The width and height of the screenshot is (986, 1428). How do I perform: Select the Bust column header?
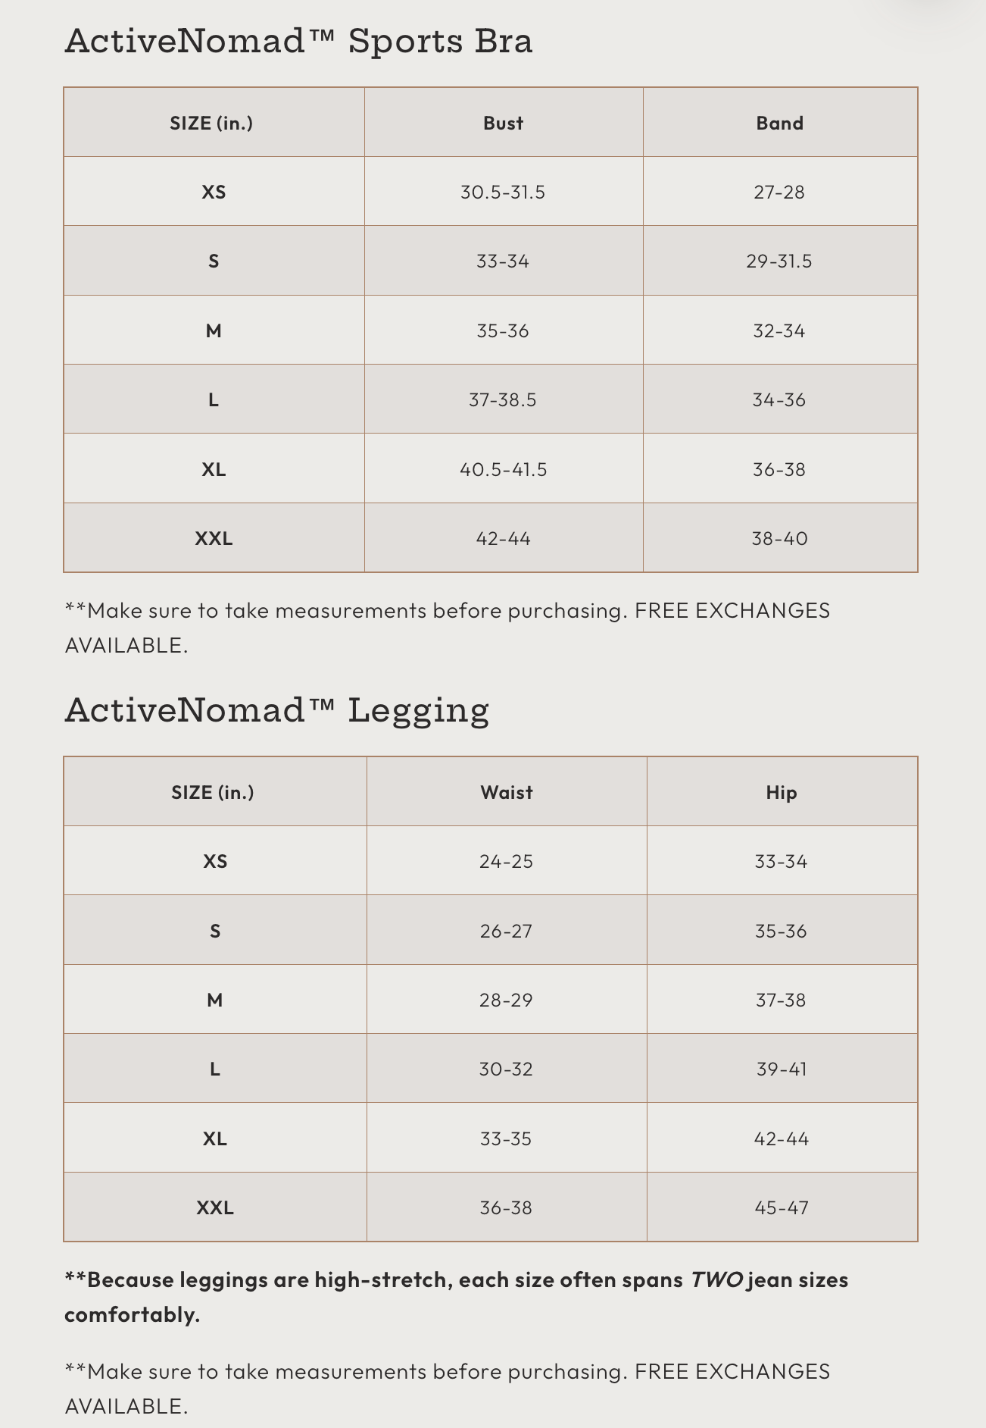pyautogui.click(x=503, y=123)
